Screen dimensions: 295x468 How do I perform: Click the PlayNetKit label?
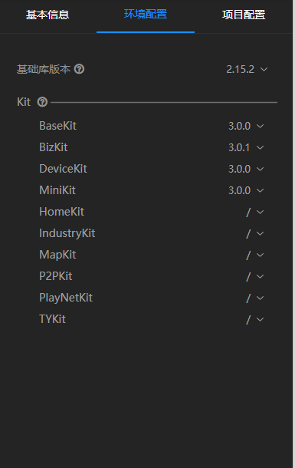pyautogui.click(x=66, y=298)
